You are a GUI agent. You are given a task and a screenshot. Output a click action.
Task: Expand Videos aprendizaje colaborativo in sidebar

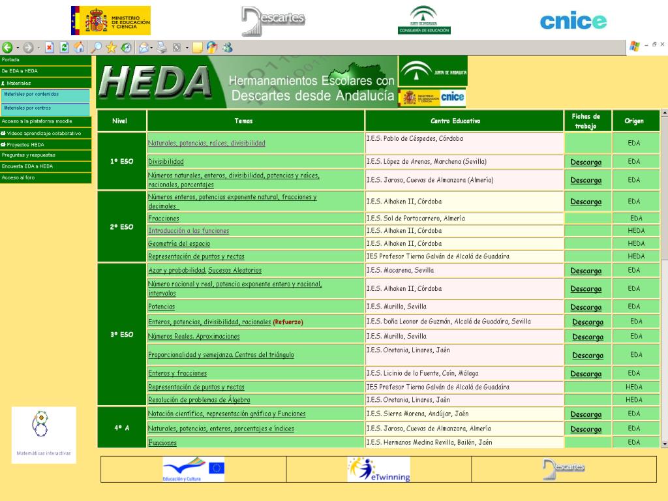pyautogui.click(x=3, y=133)
